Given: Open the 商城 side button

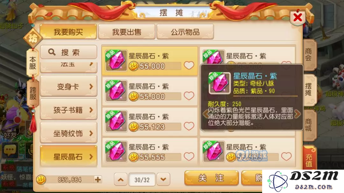Looking at the screenshot, I should [309, 125].
